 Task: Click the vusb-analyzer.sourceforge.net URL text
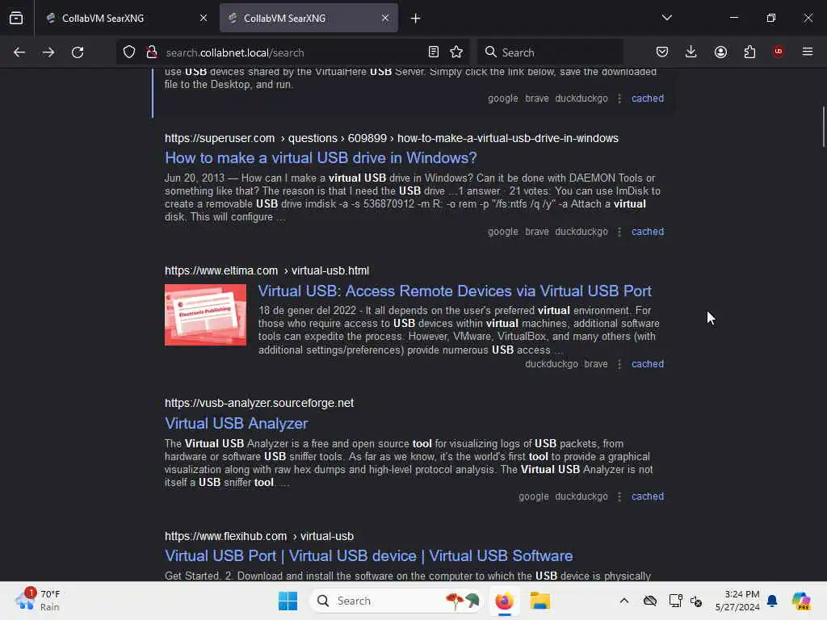(x=259, y=403)
